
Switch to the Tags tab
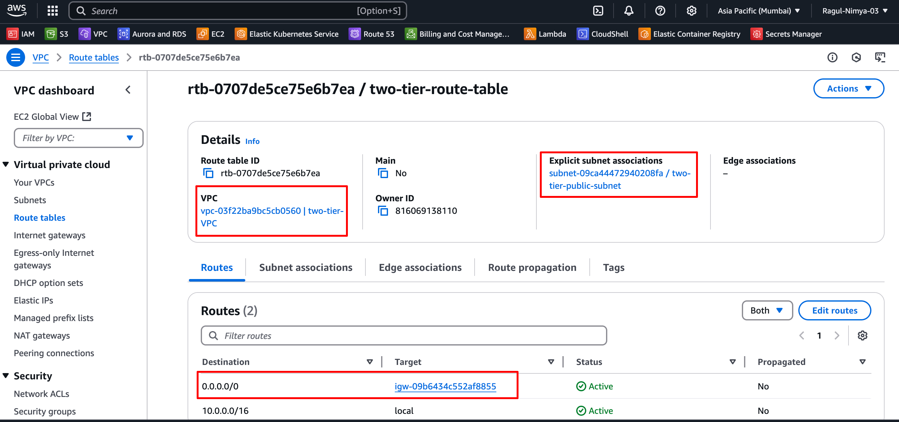[x=613, y=267]
